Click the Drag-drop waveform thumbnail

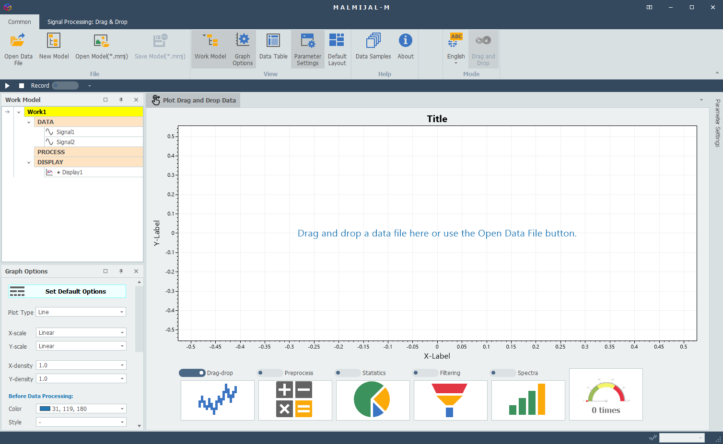[218, 400]
